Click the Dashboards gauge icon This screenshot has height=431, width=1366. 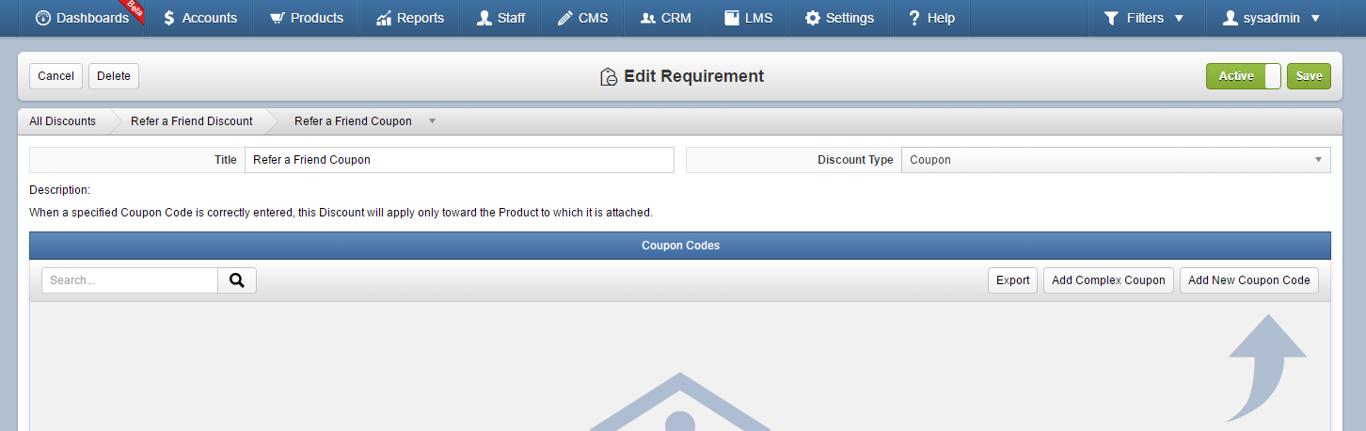click(x=43, y=18)
